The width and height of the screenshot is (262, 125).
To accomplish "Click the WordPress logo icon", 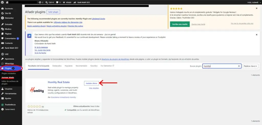I will 2,2.
